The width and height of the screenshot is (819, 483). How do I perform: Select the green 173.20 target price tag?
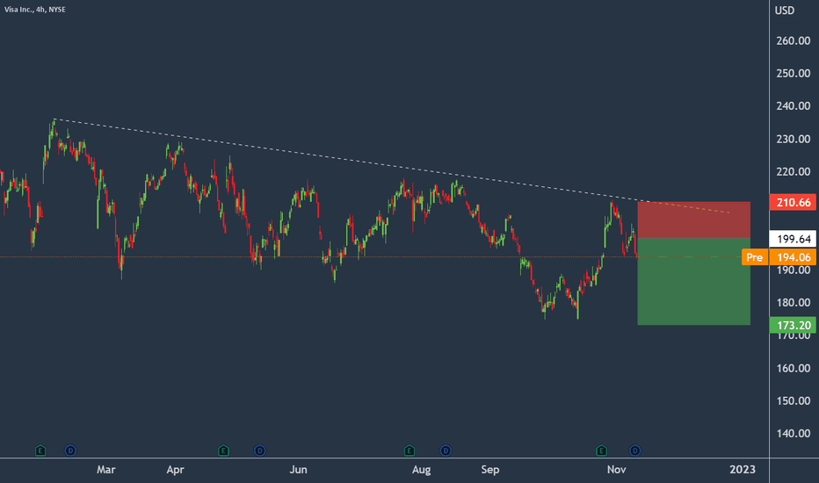point(793,325)
